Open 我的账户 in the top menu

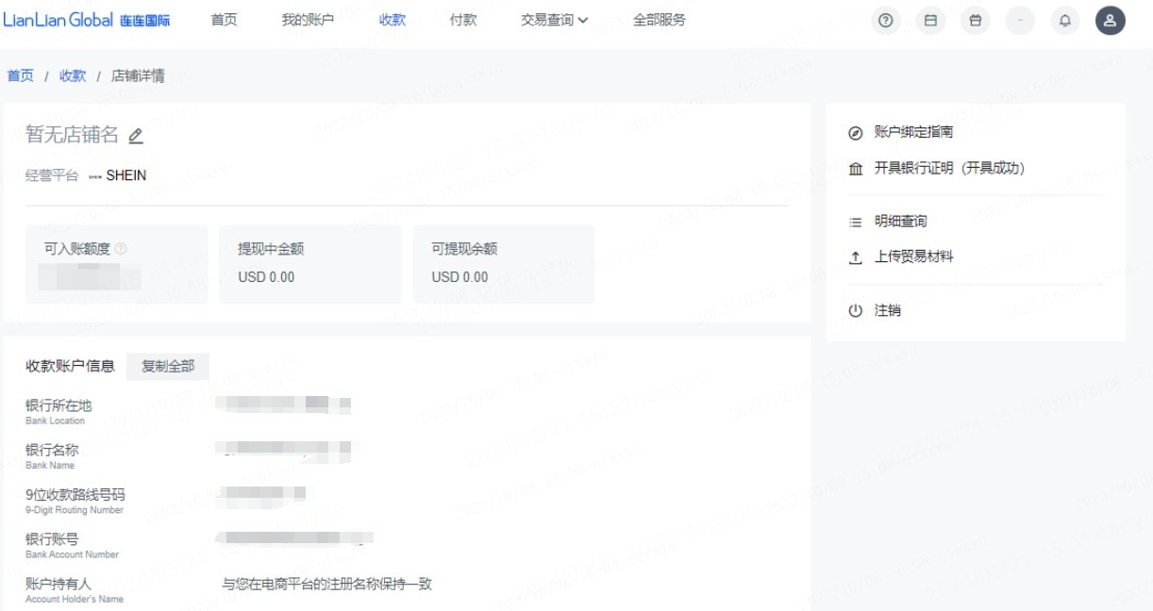(x=308, y=20)
